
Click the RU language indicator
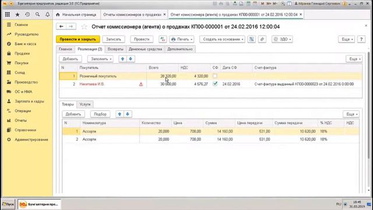[339, 204]
